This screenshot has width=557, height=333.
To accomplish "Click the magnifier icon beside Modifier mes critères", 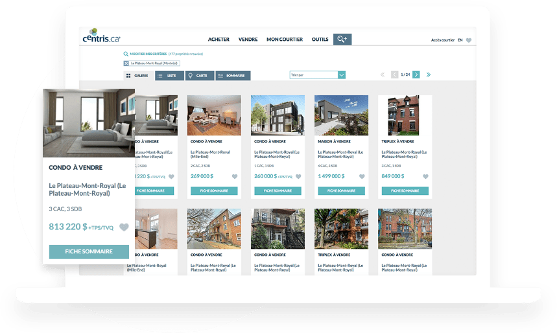I will (x=126, y=54).
